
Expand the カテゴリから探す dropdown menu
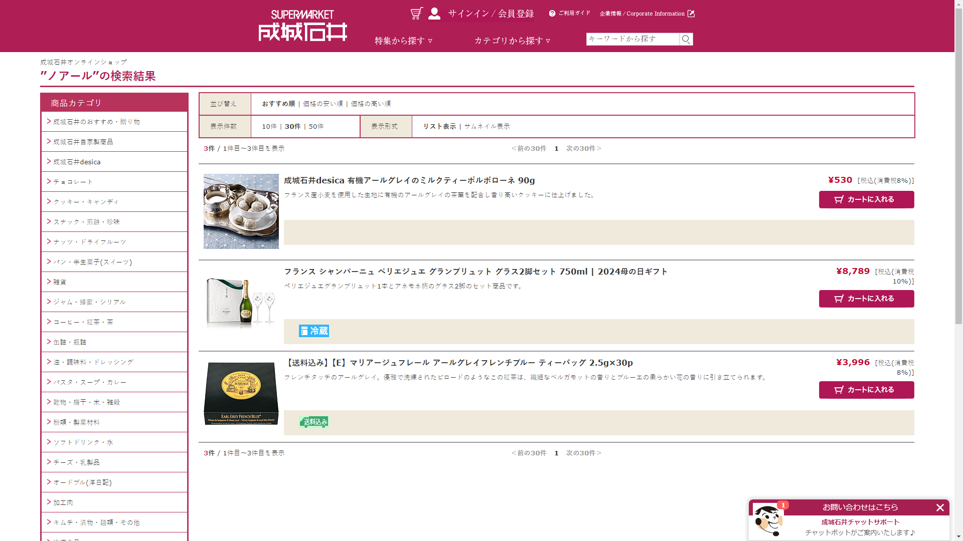pyautogui.click(x=512, y=41)
